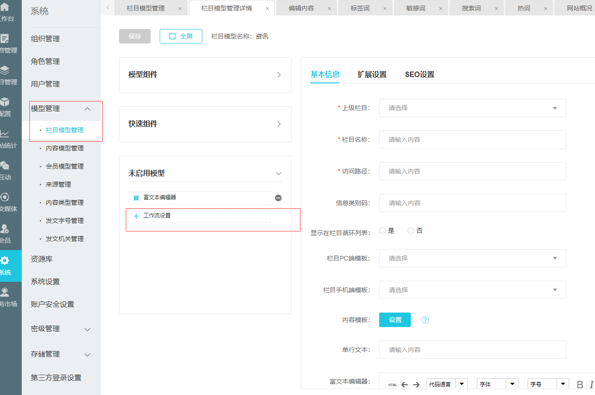
Task: Remove rich text editor with minus icon
Action: [x=278, y=198]
